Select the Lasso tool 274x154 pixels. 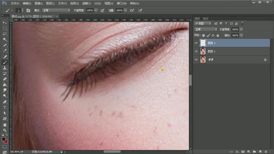click(x=5, y=34)
